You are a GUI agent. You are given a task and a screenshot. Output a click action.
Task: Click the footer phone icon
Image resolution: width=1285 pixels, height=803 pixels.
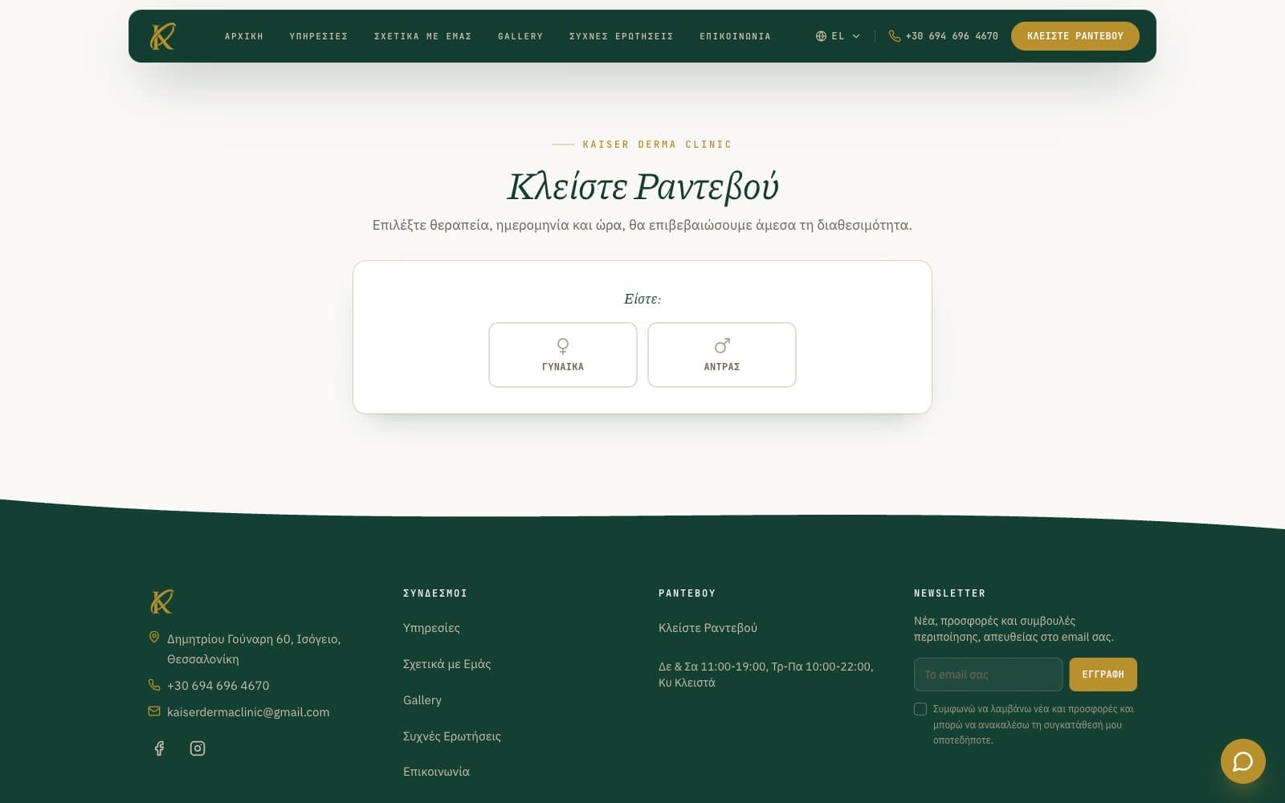(154, 685)
